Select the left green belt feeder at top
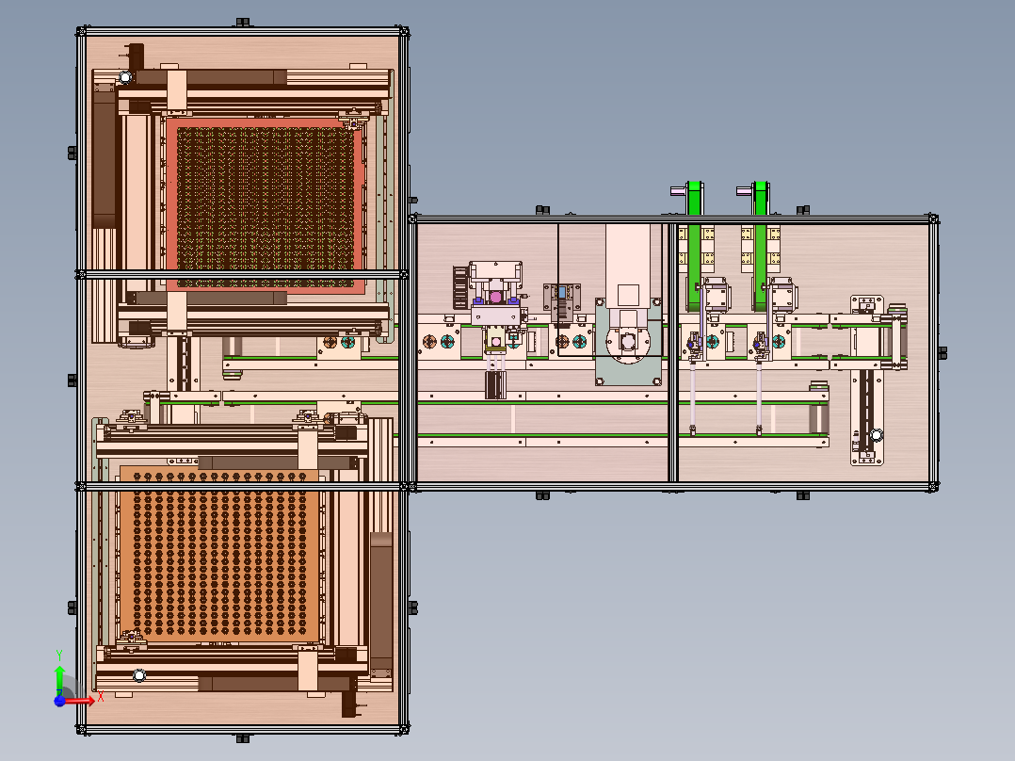This screenshot has height=761, width=1015. tap(695, 246)
